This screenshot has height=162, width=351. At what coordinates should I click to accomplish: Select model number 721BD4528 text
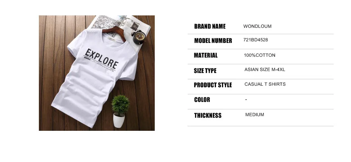tap(256, 40)
